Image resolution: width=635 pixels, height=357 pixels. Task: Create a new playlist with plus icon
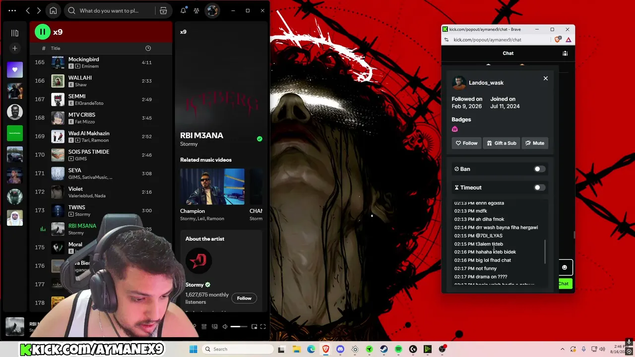15,48
